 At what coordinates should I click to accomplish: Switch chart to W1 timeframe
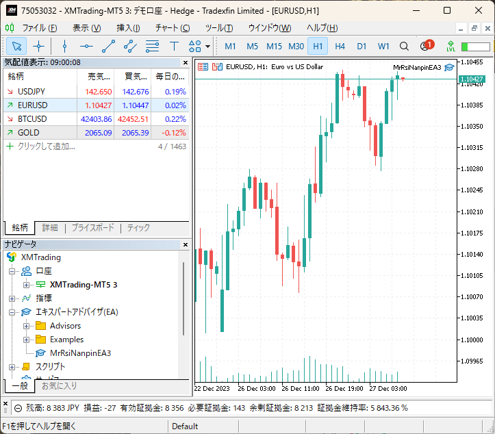pyautogui.click(x=383, y=47)
